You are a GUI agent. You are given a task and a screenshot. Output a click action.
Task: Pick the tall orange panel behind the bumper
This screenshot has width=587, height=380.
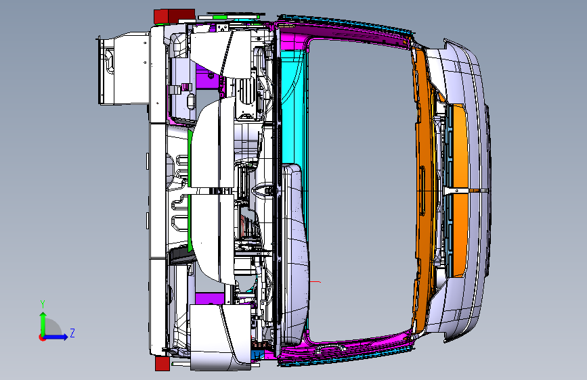423,191
